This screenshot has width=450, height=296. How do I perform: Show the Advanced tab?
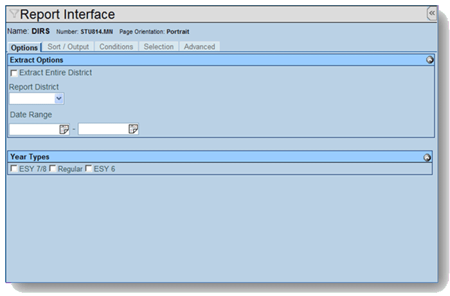click(199, 47)
